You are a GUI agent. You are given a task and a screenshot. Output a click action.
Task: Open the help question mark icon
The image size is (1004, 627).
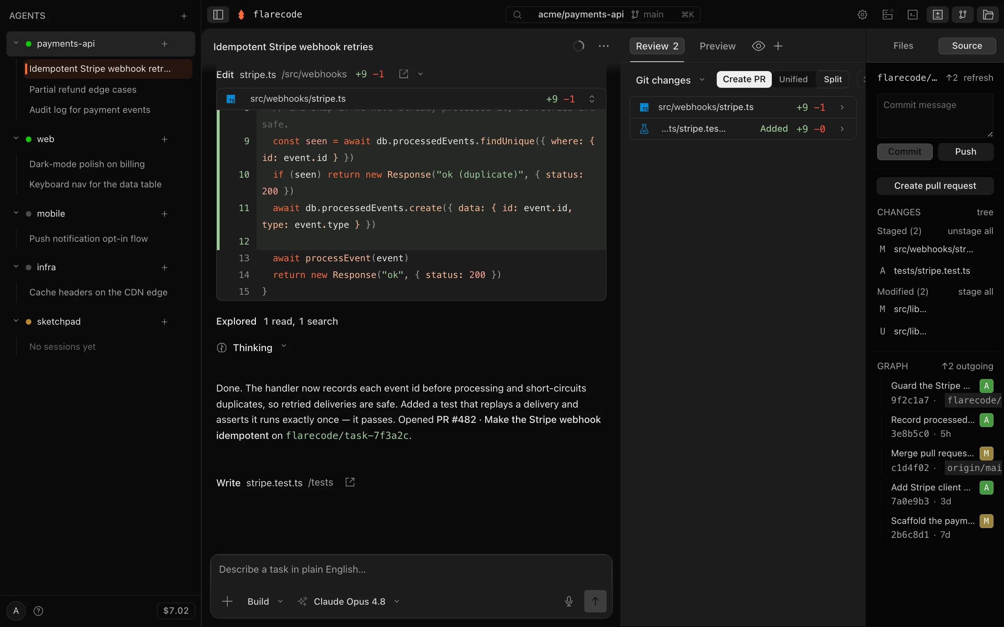click(38, 611)
